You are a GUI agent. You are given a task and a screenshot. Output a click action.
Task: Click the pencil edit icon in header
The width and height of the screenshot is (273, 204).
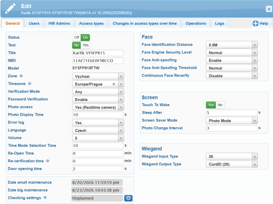tap(10, 8)
